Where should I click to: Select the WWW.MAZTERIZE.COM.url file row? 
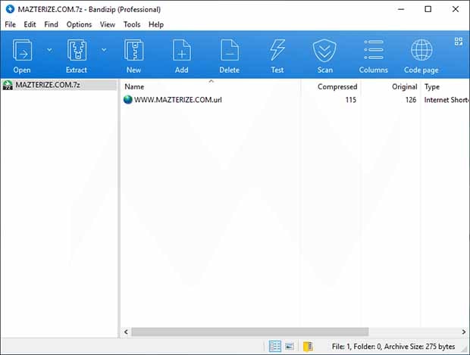(x=295, y=100)
